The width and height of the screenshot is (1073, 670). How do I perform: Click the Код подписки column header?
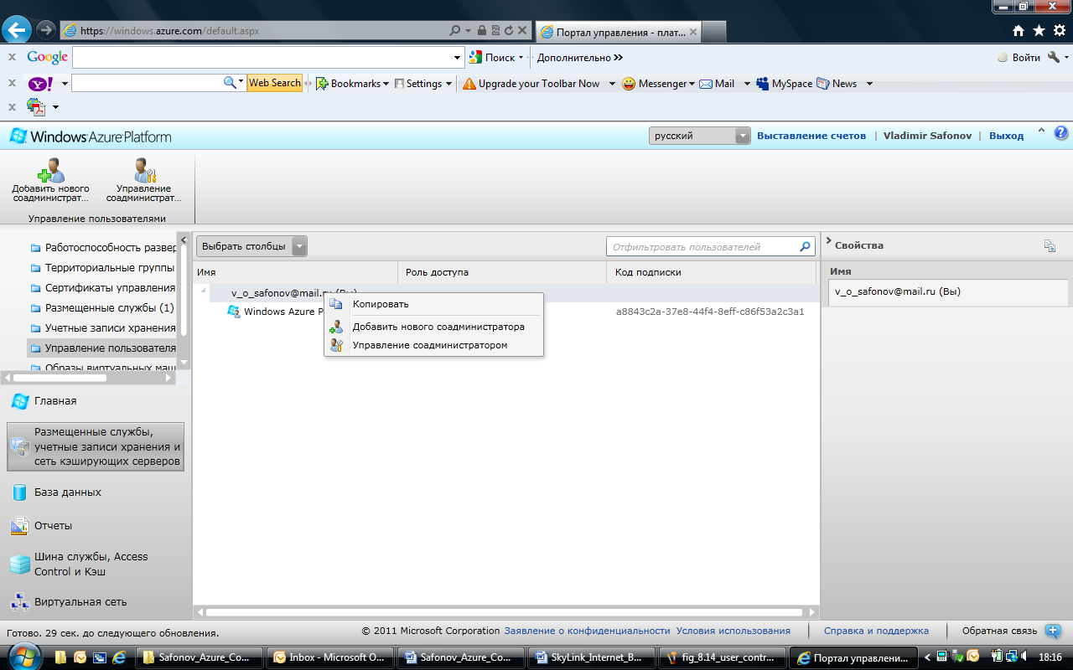711,272
